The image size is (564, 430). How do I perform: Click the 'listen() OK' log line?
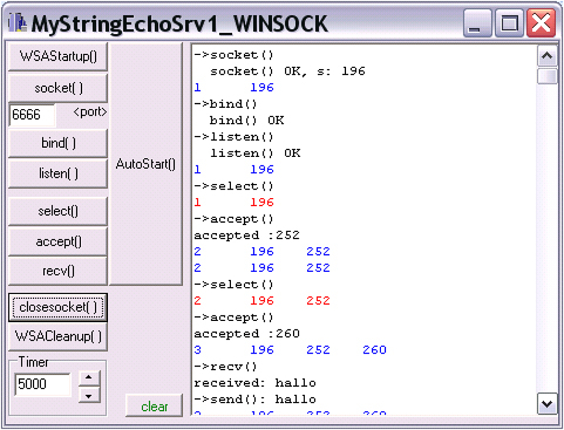(255, 153)
